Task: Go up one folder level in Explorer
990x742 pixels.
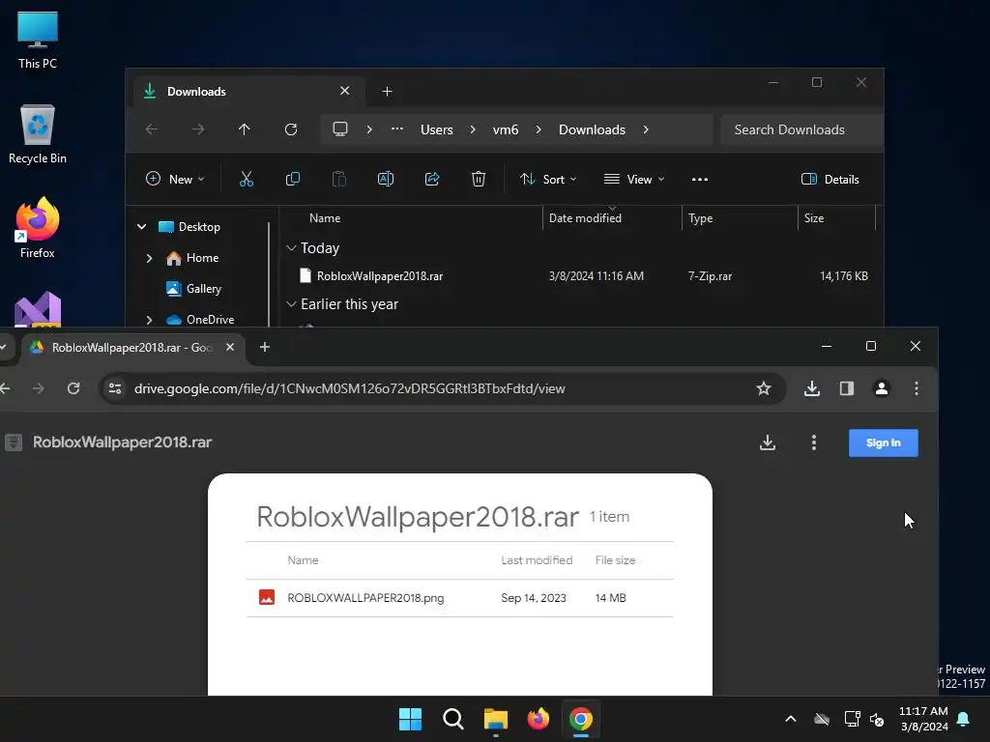Action: click(x=245, y=129)
